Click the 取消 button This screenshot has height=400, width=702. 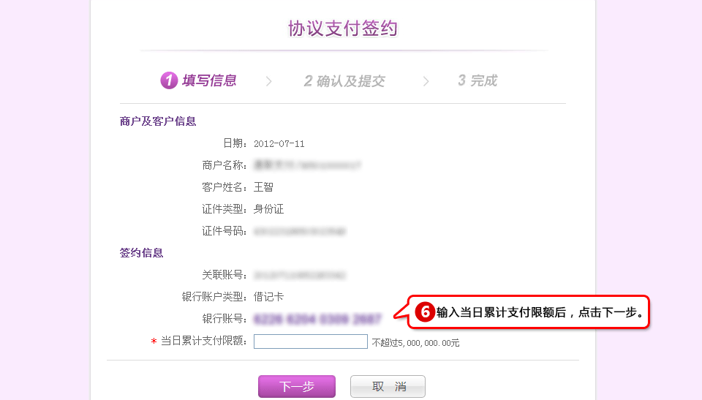388,386
